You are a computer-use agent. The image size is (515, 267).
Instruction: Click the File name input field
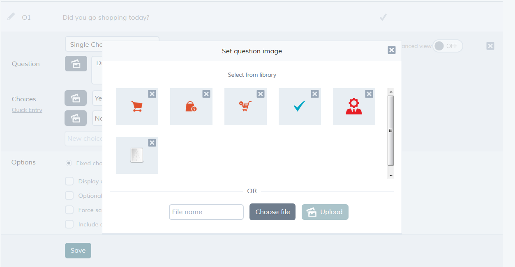[x=206, y=212]
